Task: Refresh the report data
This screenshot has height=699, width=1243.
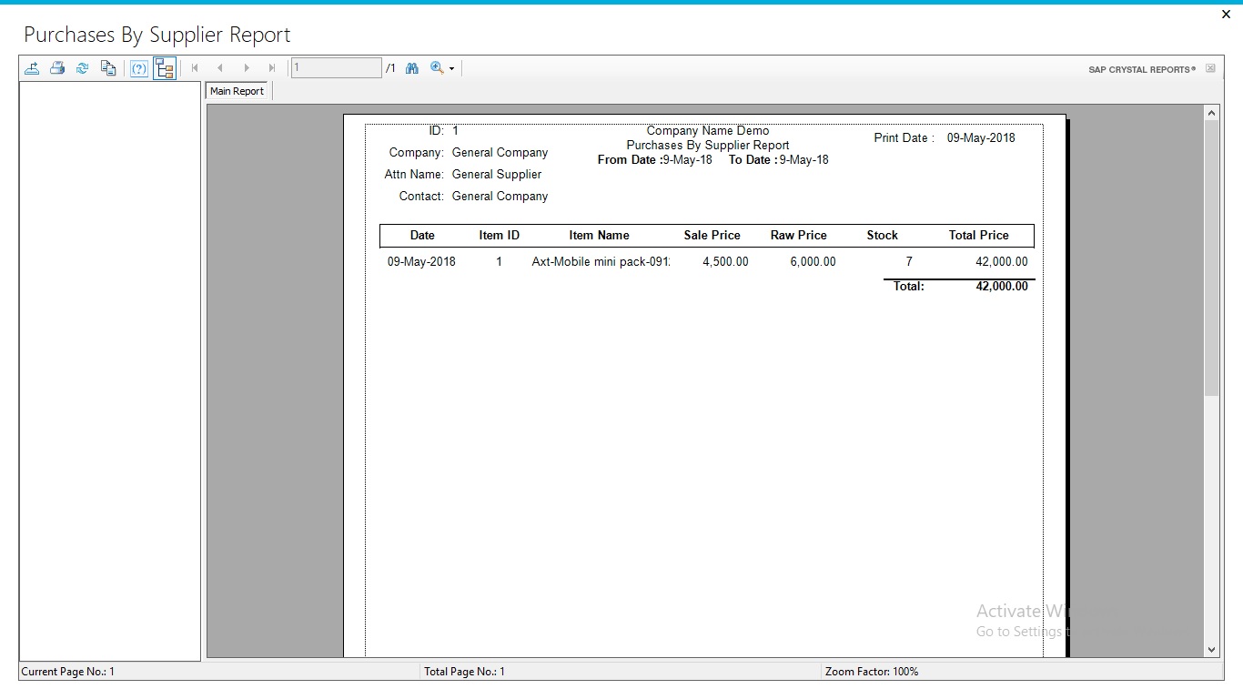Action: click(83, 67)
